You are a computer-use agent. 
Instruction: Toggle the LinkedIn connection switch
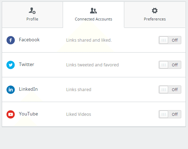tap(170, 90)
